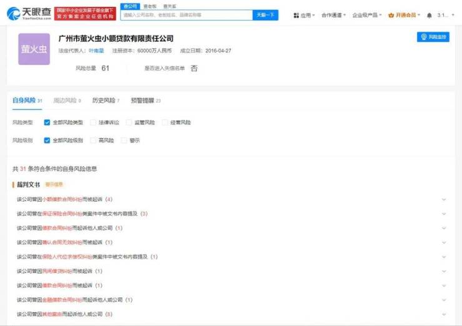Click the 注册资本 60000万人民币 text
This screenshot has width=462, height=326.
point(142,51)
